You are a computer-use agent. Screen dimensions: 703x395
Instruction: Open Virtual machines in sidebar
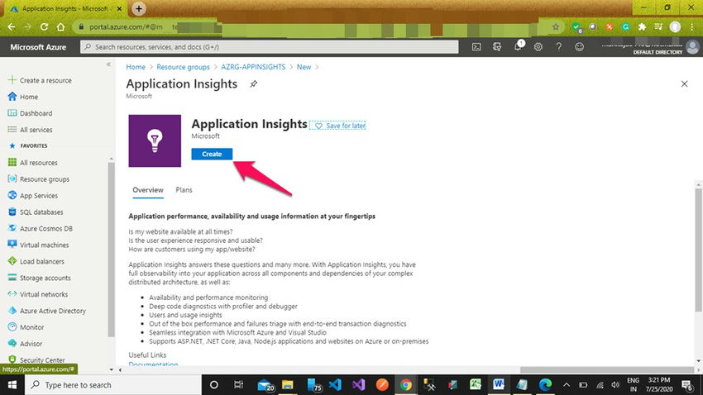[x=39, y=245]
